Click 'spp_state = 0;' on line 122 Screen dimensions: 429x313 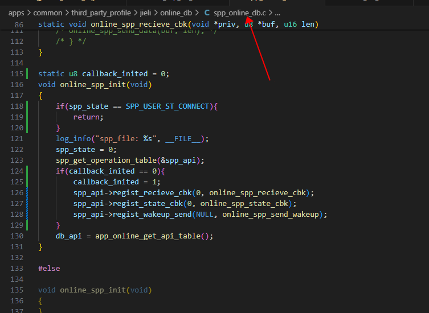click(x=86, y=150)
